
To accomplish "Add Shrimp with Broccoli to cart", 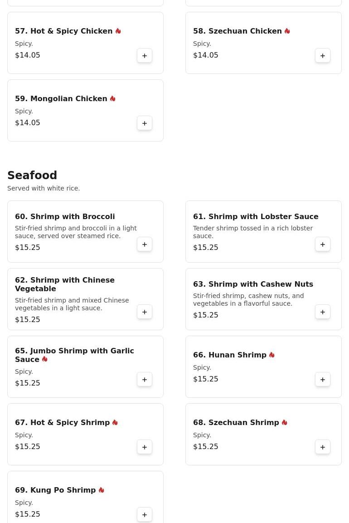I will (x=145, y=244).
